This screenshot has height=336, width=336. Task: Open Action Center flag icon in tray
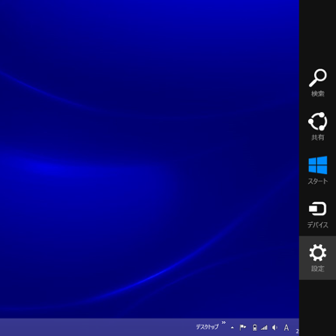click(x=242, y=327)
